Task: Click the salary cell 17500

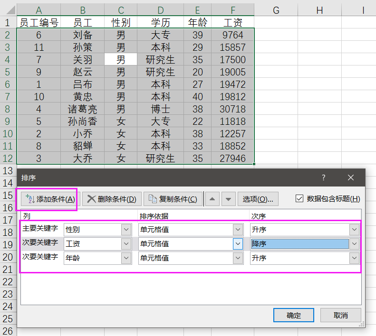Action: tap(233, 59)
